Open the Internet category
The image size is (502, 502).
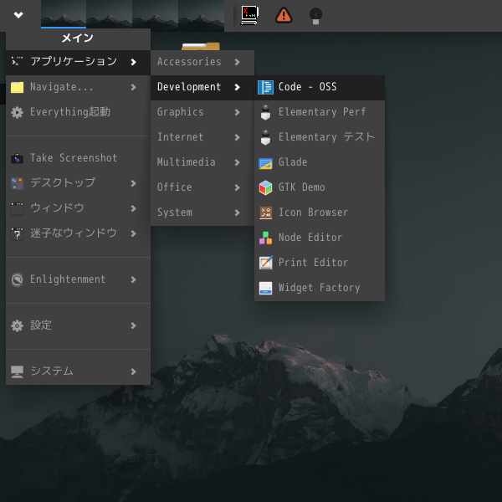pos(202,137)
